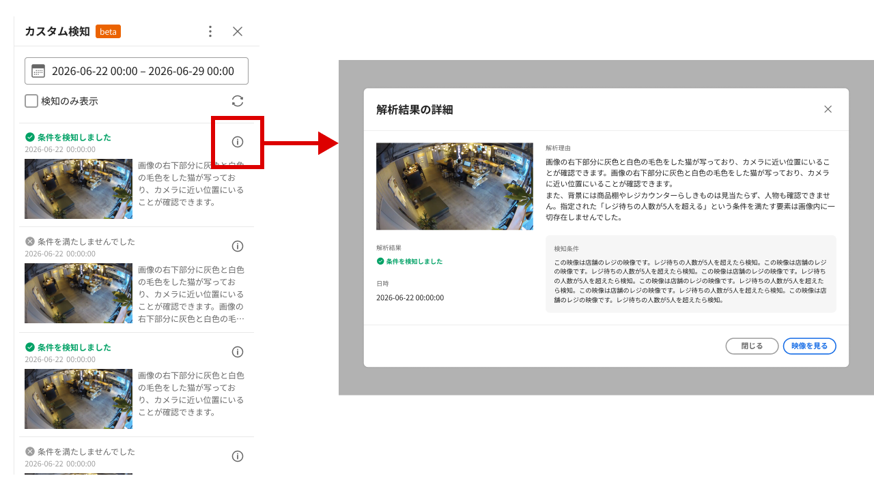Image resolution: width=874 pixels, height=491 pixels.
Task: Click 条件を検知しました text in the first list entry
Action: click(74, 137)
